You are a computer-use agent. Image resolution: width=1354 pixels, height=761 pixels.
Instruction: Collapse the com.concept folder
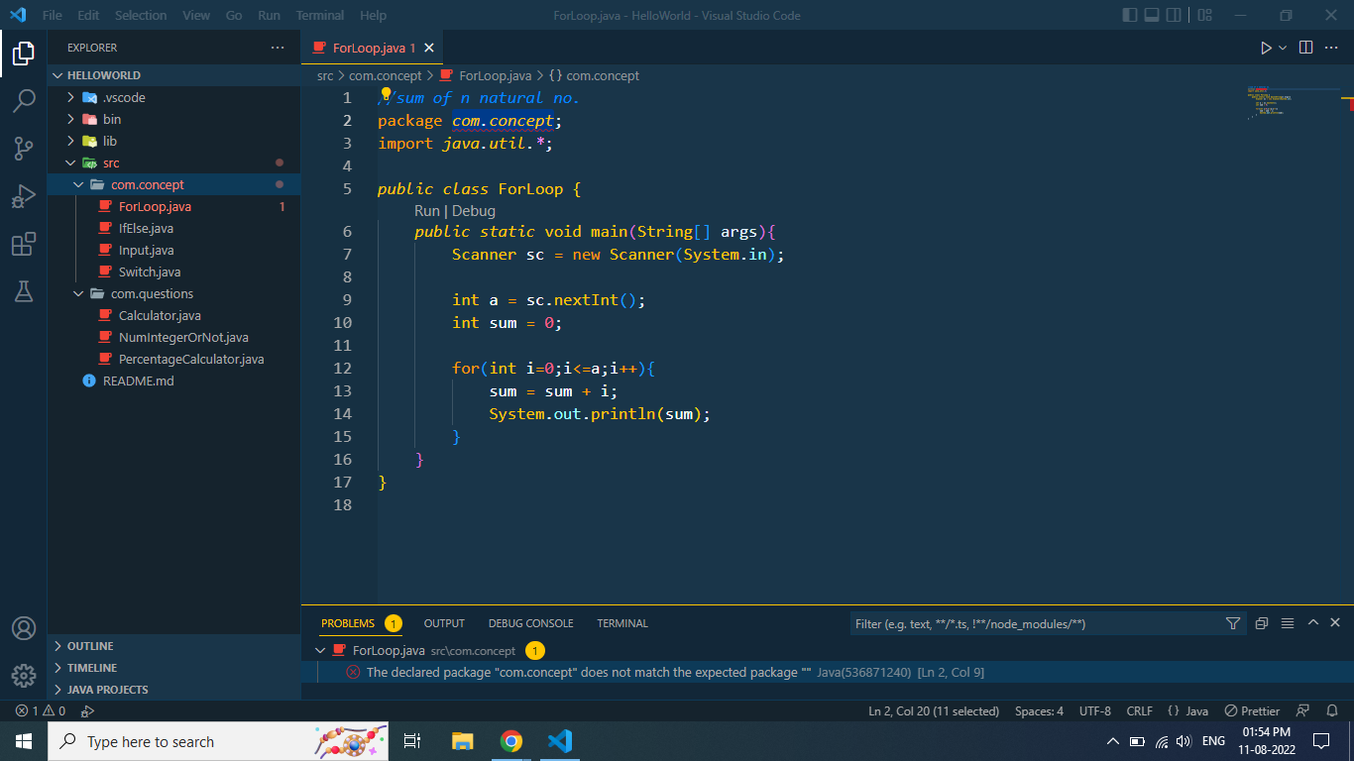[174, 184]
